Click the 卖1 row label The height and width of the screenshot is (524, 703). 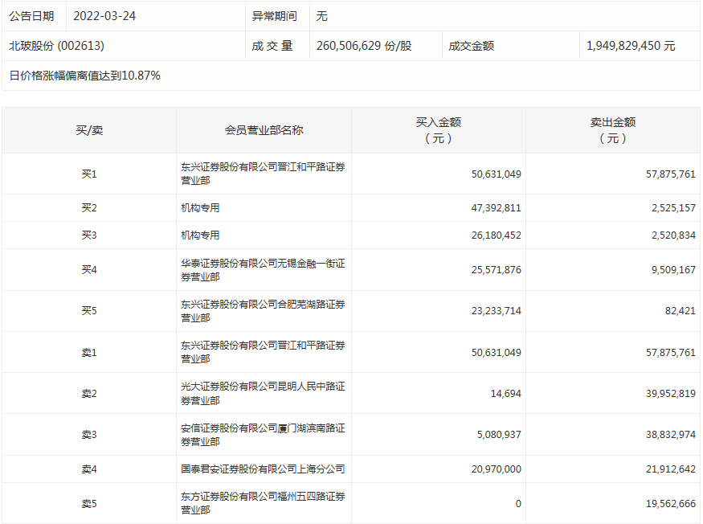point(89,352)
